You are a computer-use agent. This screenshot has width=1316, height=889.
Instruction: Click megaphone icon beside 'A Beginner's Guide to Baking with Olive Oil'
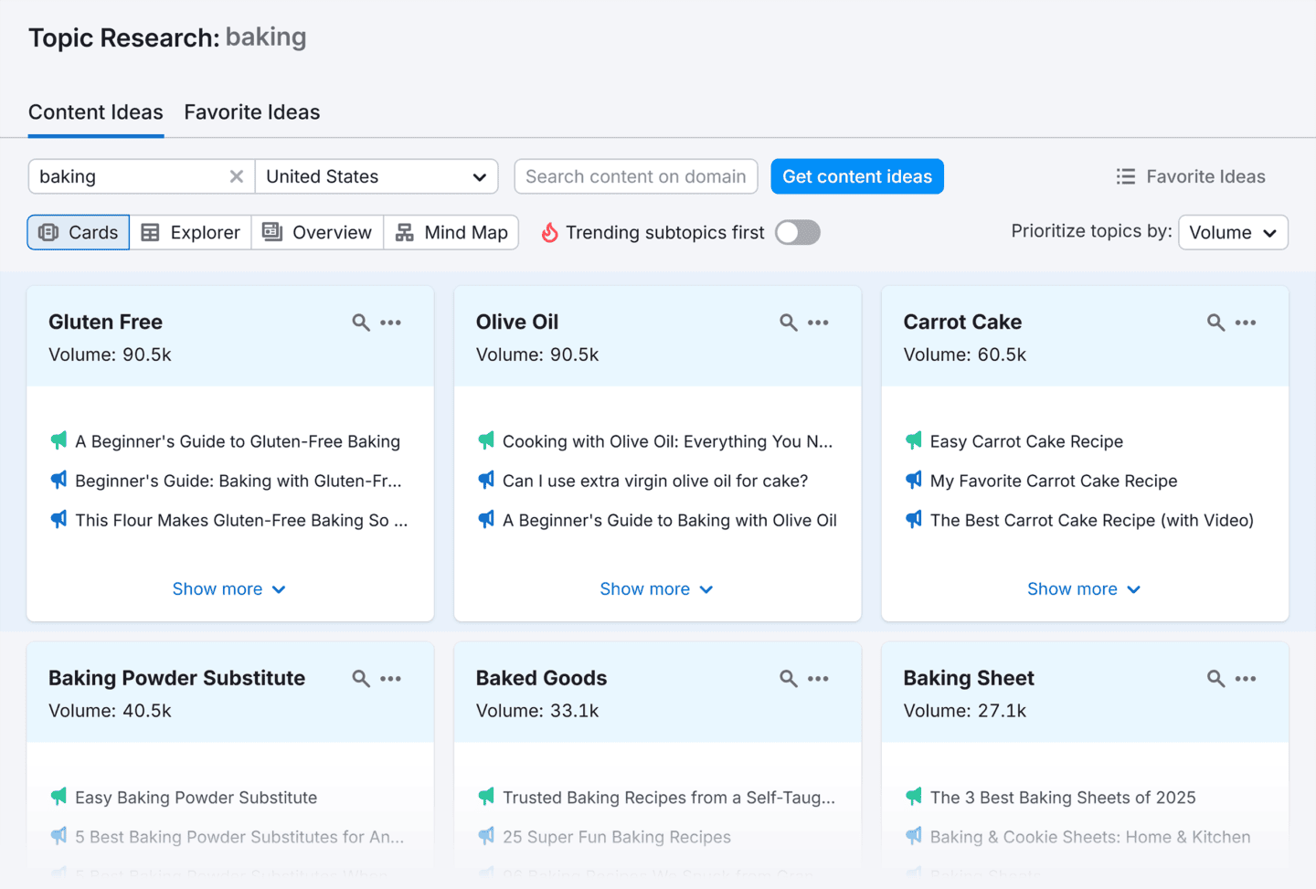pos(486,520)
